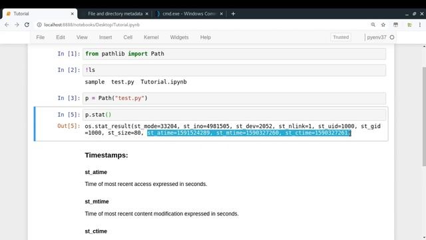This screenshot has height=240, width=426.
Task: Click the st_mtime subheading
Action: [97, 201]
